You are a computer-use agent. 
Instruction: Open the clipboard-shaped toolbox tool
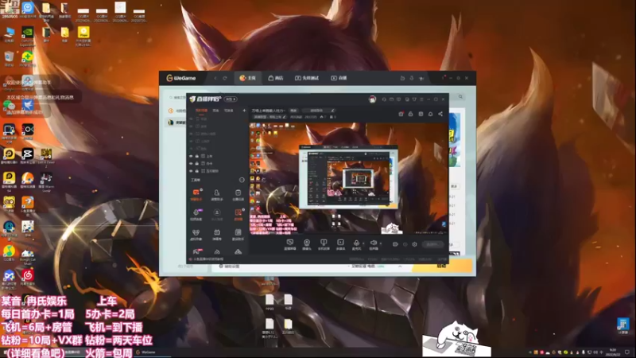[x=238, y=194]
